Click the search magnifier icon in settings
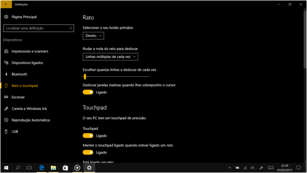 (x=71, y=28)
